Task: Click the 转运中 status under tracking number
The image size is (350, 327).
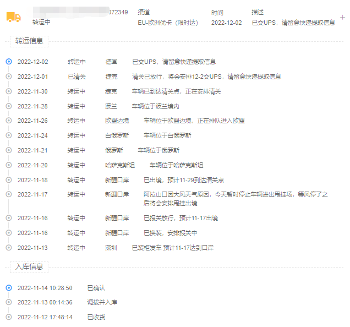Action: pyautogui.click(x=41, y=22)
